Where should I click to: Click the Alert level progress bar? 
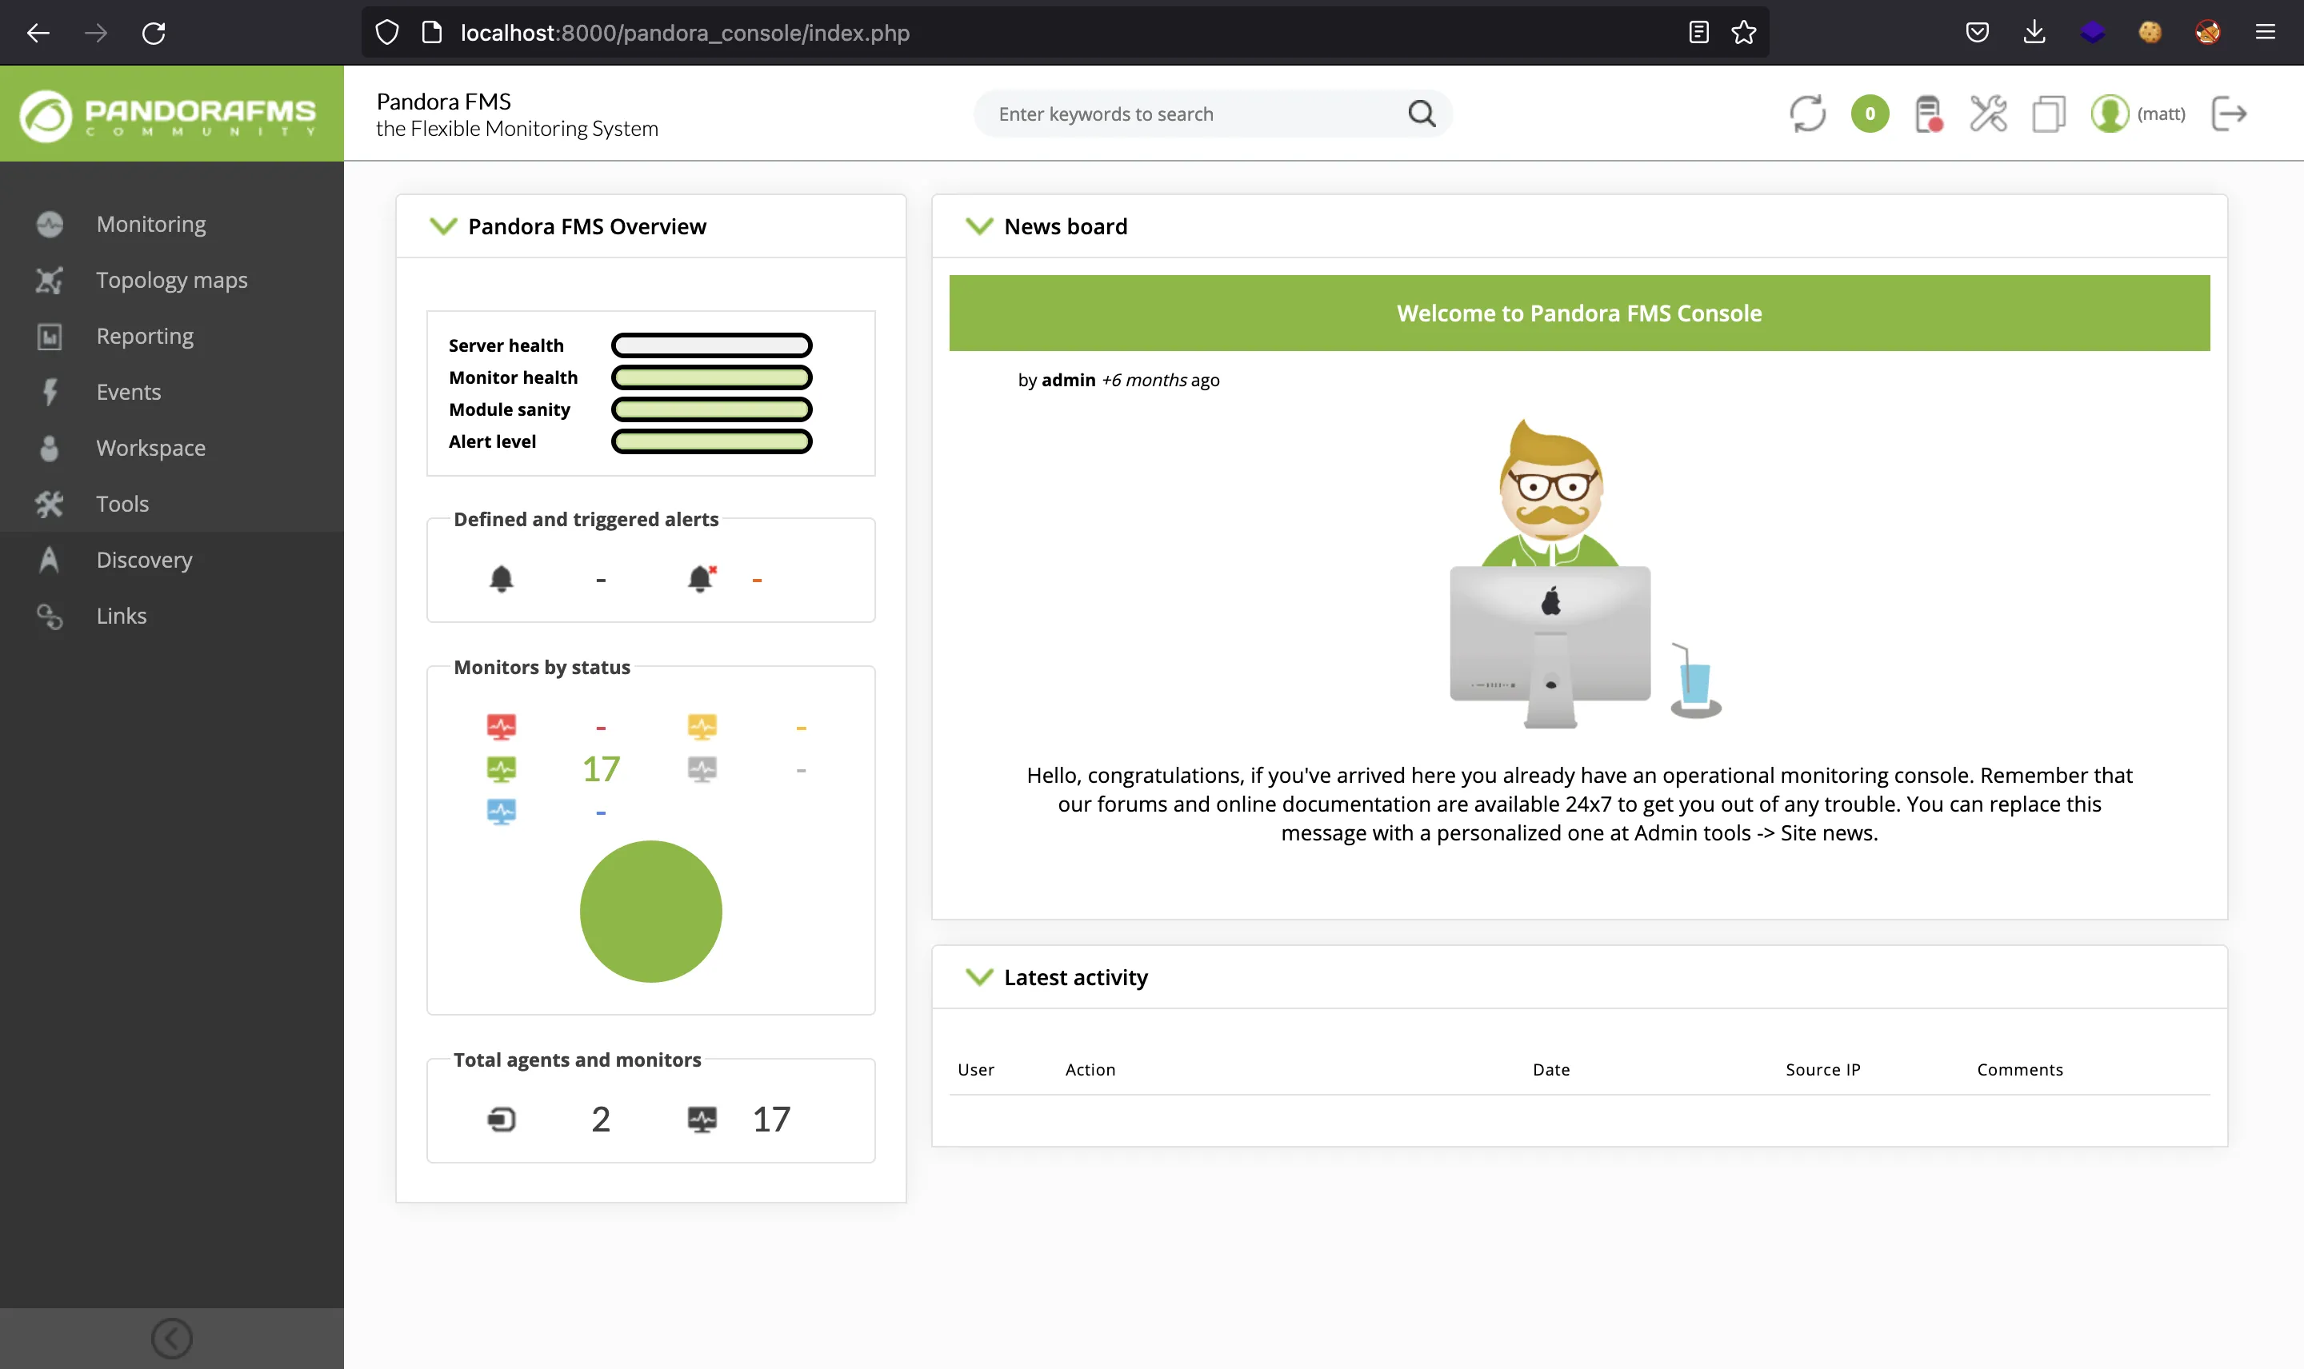coord(711,442)
